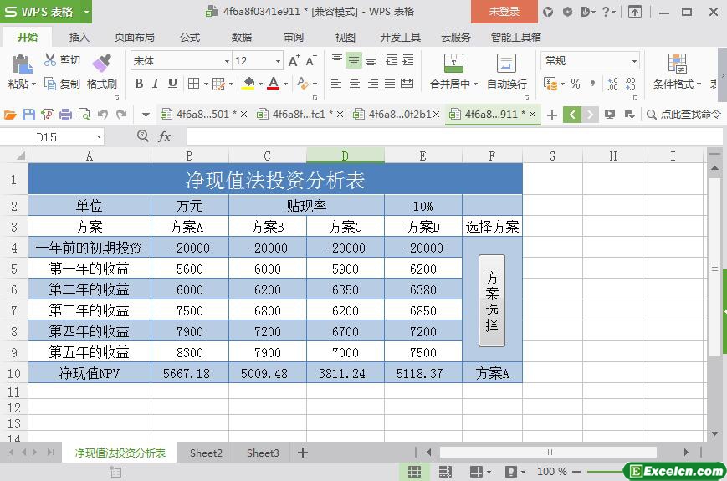Image resolution: width=727 pixels, height=481 pixels.
Task: Click the Insert Function fx icon
Action: coord(165,136)
